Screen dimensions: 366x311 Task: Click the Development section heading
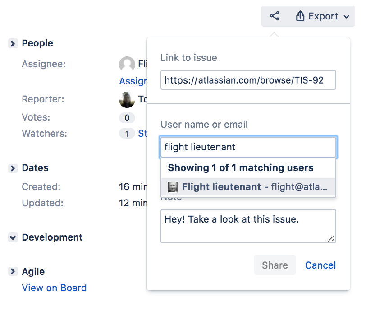[x=52, y=237]
